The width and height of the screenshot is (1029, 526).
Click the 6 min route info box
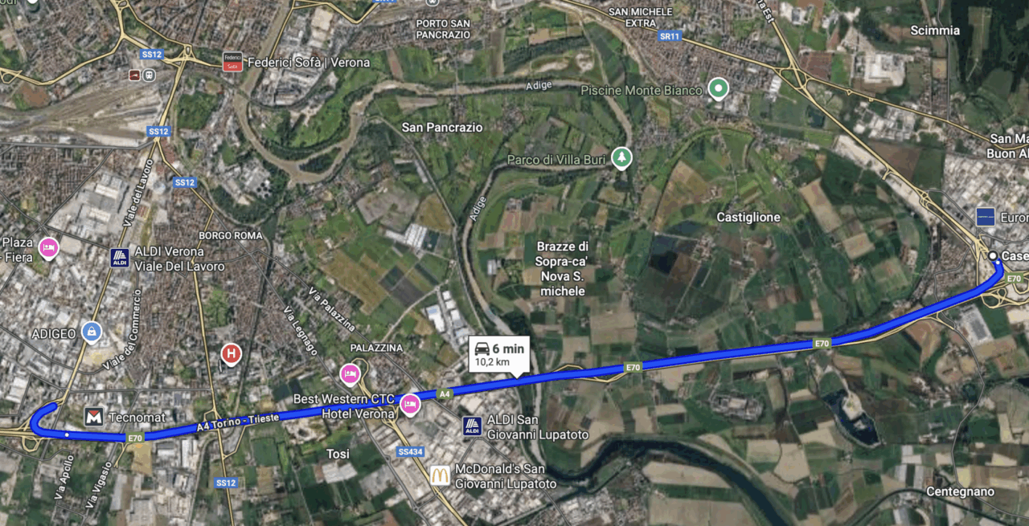499,354
